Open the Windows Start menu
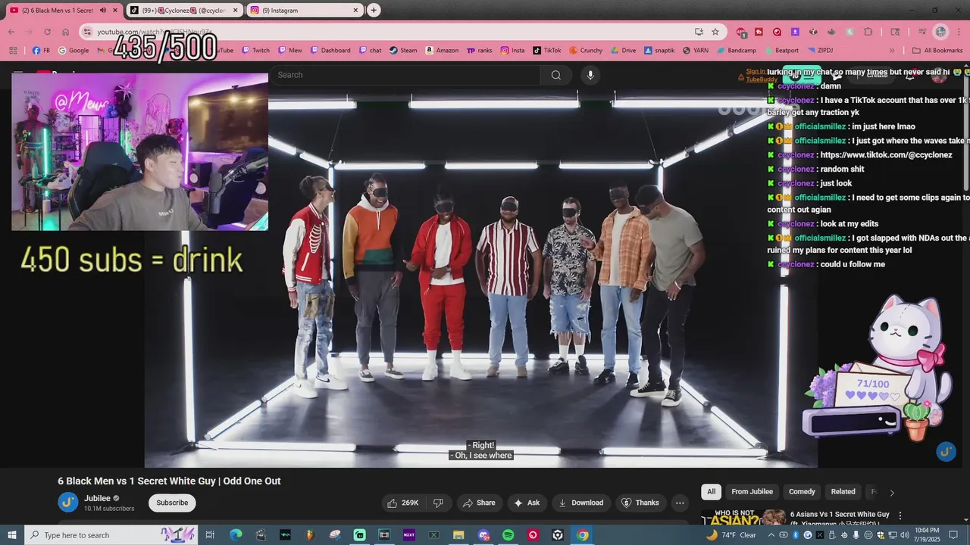This screenshot has width=970, height=545. pyautogui.click(x=12, y=535)
